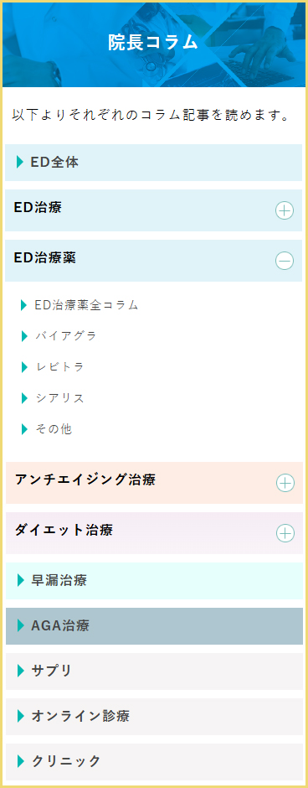Go to サプリ category
308x788 pixels.
tap(155, 671)
